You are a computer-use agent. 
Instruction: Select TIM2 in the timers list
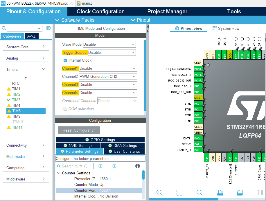point(16,94)
